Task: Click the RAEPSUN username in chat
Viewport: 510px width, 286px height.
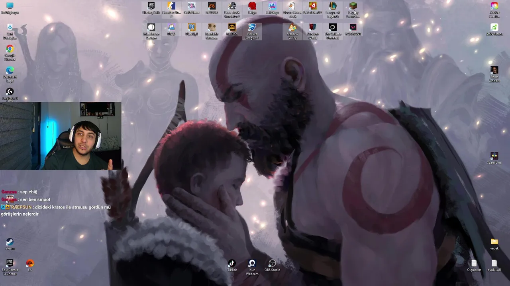Action: coord(22,207)
